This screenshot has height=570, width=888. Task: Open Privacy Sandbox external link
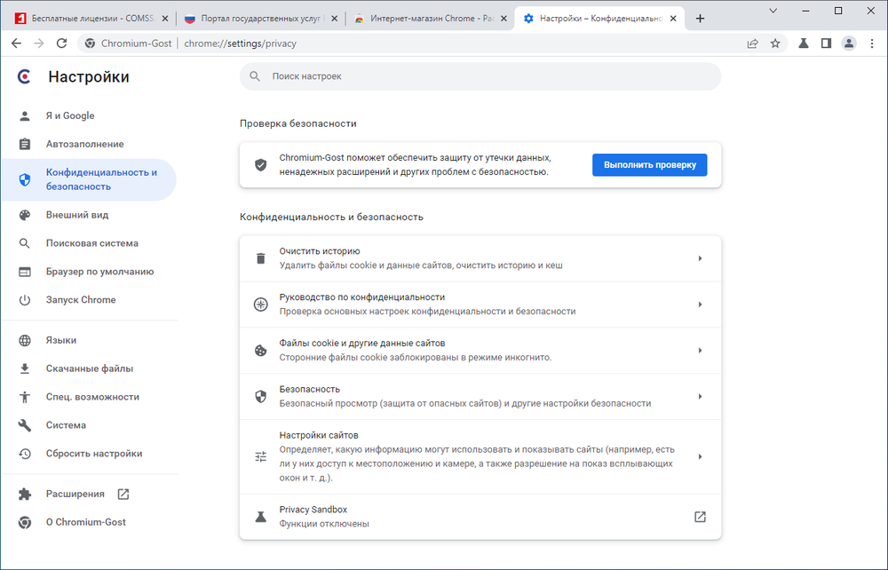coord(700,517)
